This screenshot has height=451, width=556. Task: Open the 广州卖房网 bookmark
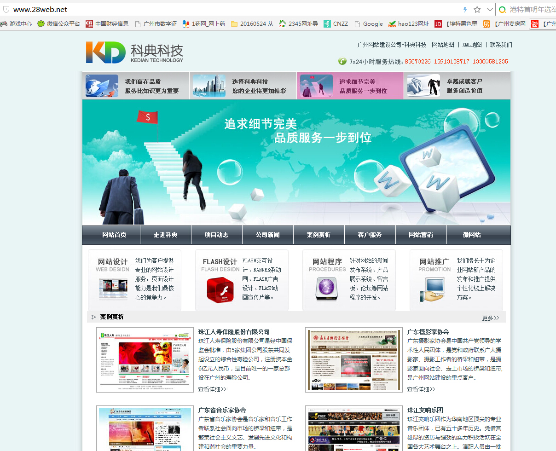point(504,24)
